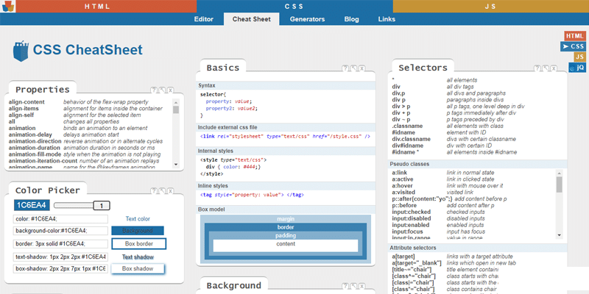Click the pin icon on Basics panel

[x=355, y=68]
